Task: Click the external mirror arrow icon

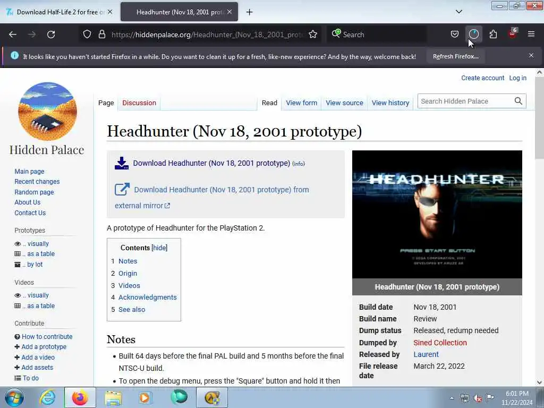Action: 122,190
